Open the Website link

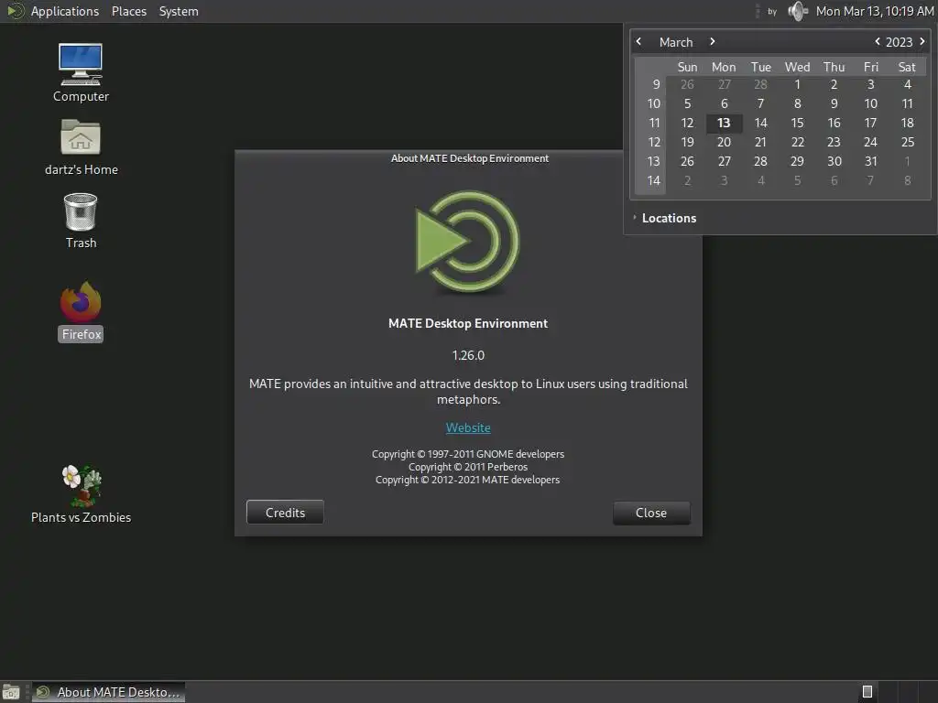click(468, 428)
